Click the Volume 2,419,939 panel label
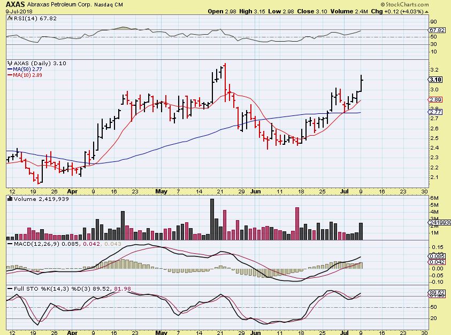 [41, 199]
